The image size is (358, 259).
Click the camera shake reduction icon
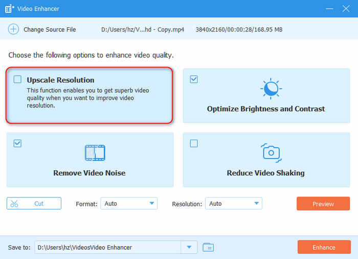(271, 153)
